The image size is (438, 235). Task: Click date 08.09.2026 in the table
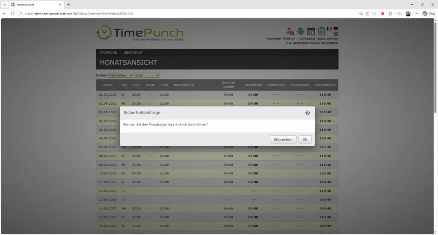pyautogui.click(x=107, y=156)
